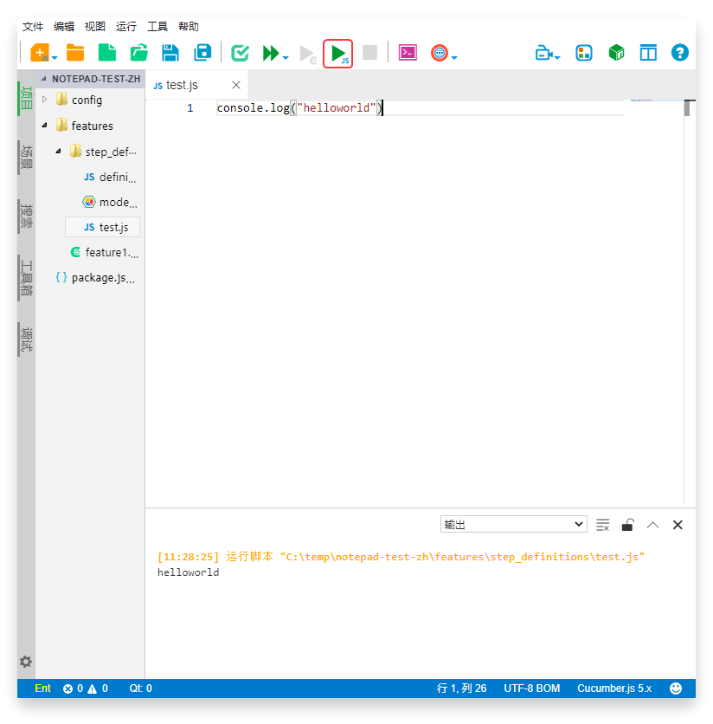Click the Run JS script button

[337, 53]
